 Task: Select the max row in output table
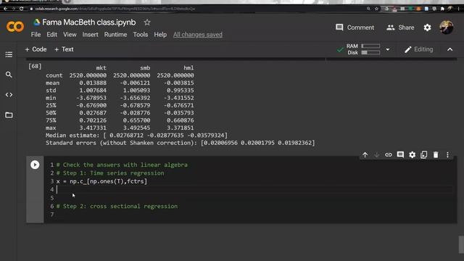120,128
